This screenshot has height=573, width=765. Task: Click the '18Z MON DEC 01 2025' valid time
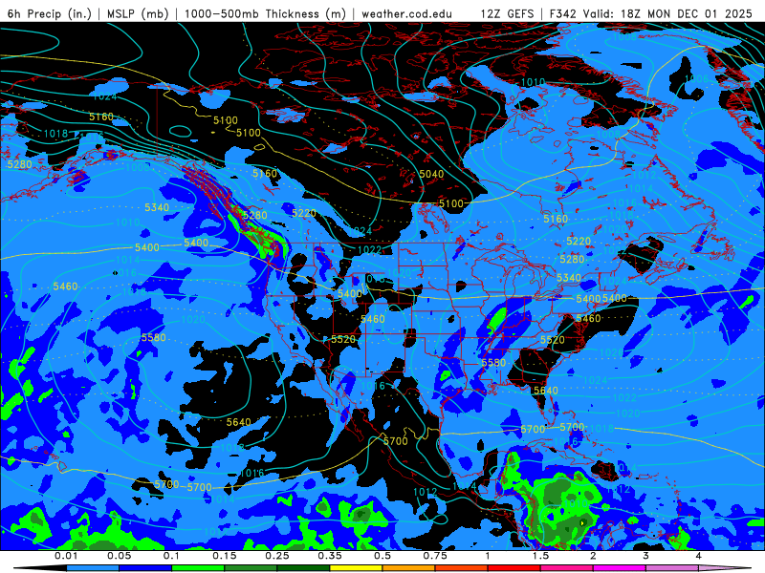686,13
